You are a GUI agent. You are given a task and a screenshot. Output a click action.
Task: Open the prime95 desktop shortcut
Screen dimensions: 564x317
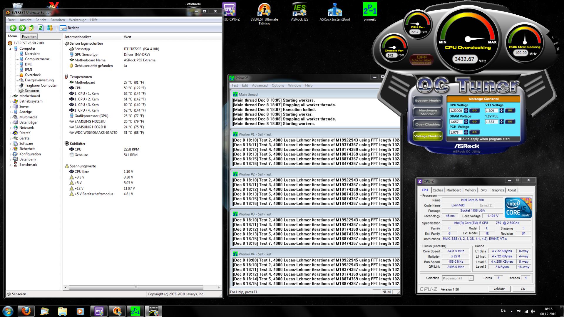point(370,12)
